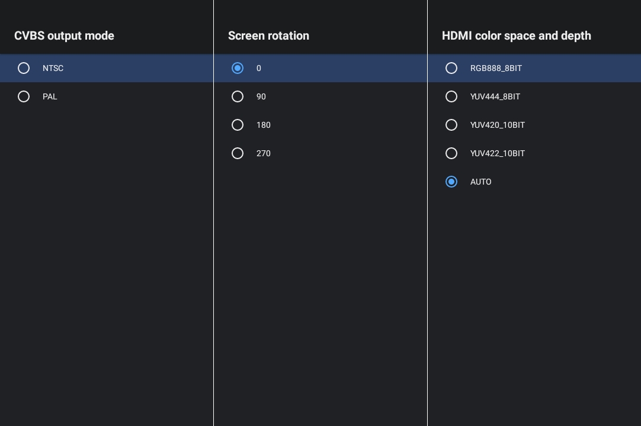Choose 0 degree screen rotation radio
Screen dimensions: 641x426
[238, 68]
